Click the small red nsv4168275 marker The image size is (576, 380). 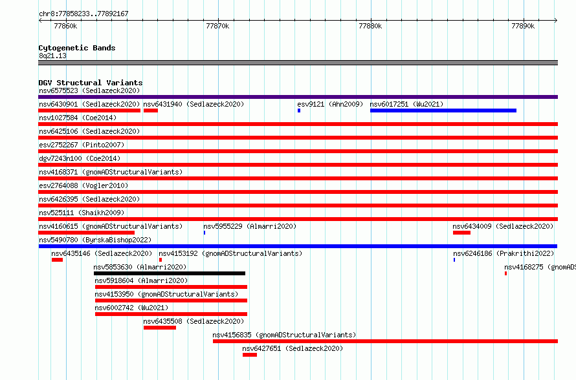(x=506, y=273)
